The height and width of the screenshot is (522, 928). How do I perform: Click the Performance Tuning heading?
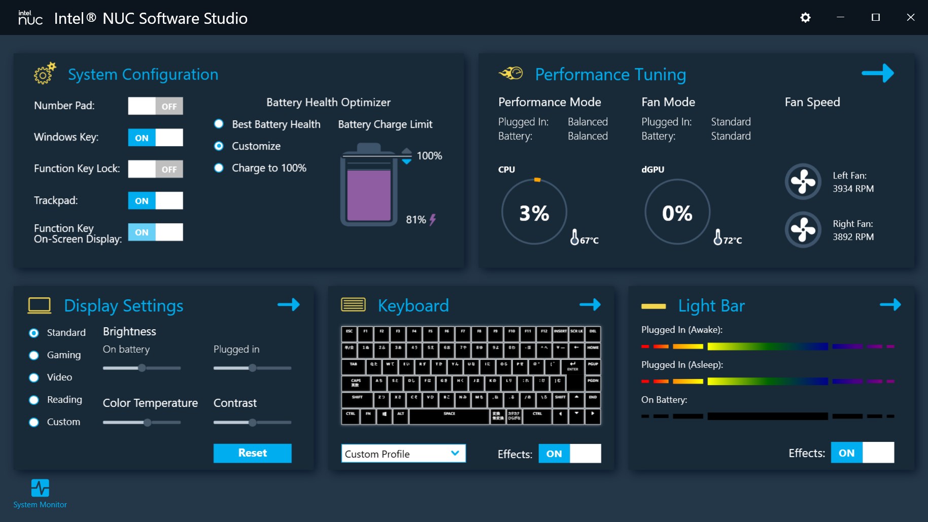click(610, 75)
